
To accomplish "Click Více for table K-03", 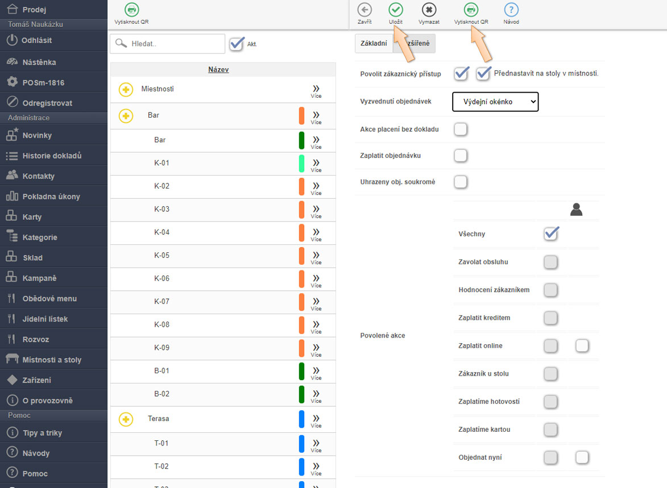I will coord(316,211).
